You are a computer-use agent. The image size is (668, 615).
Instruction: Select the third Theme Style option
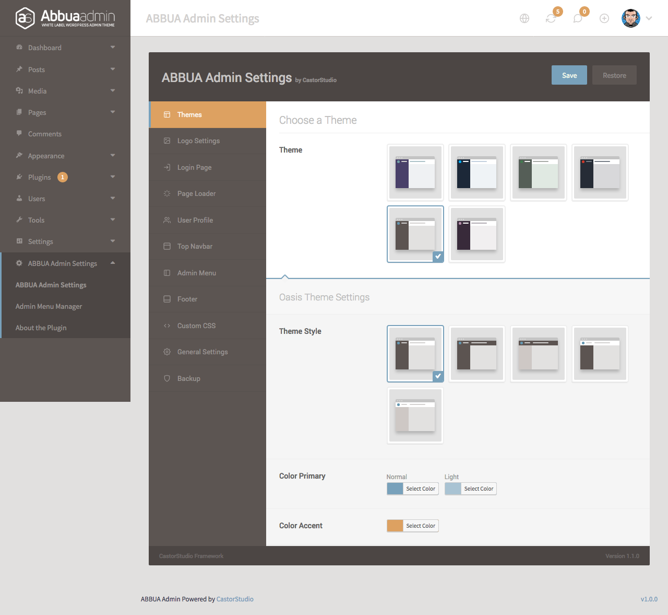[539, 354]
